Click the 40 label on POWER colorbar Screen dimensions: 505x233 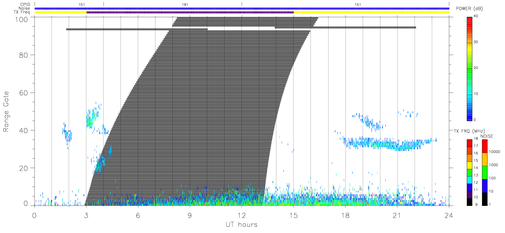476,16
